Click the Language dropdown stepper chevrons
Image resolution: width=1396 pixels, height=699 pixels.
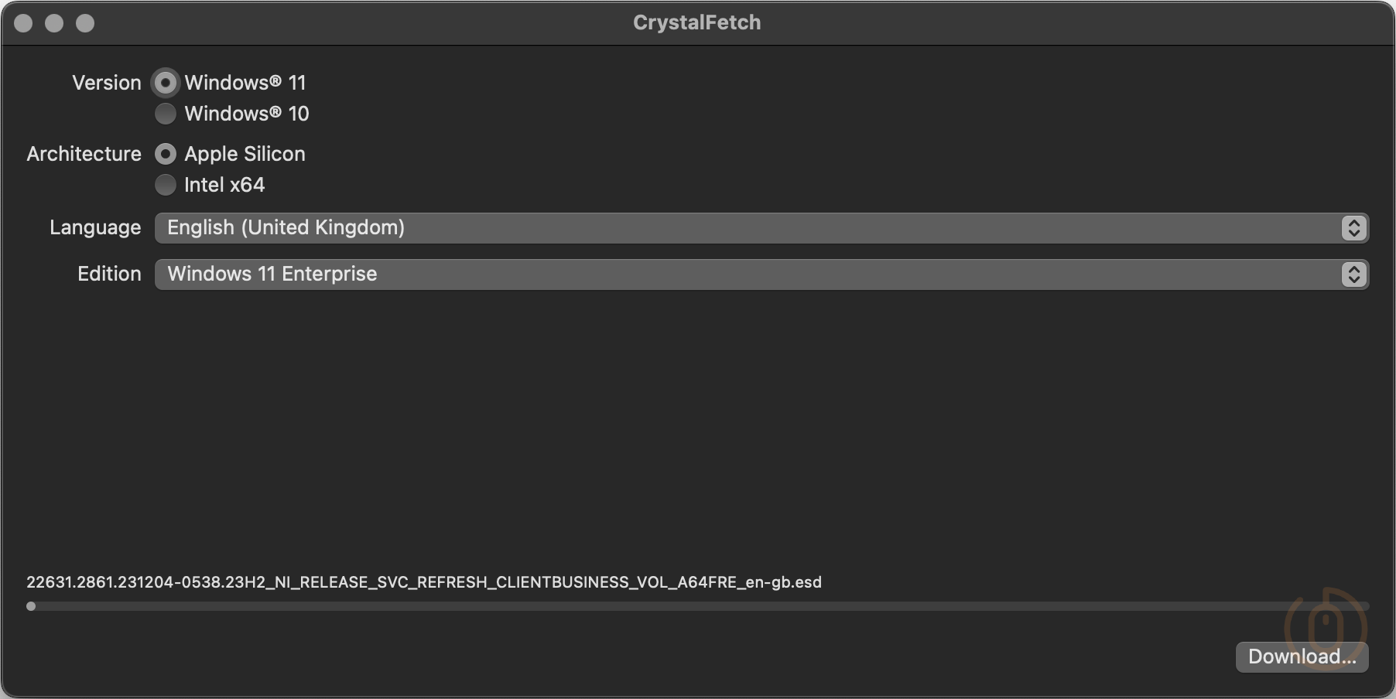(1353, 227)
